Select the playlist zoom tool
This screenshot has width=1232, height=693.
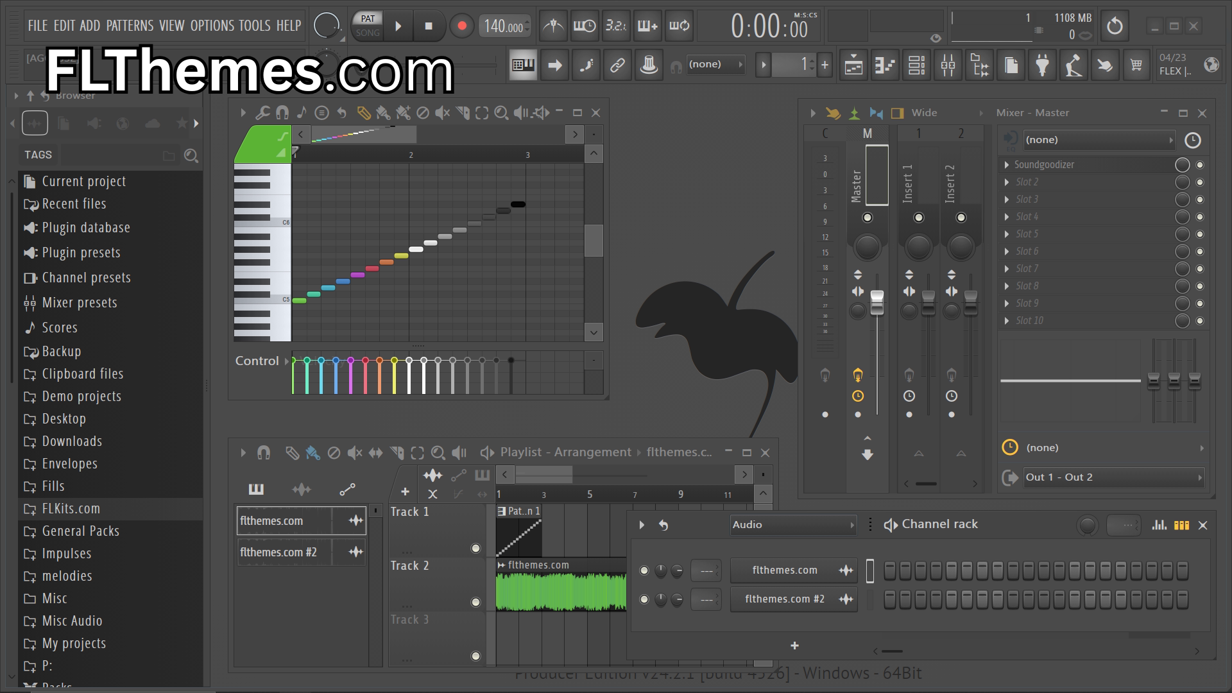[x=438, y=453]
